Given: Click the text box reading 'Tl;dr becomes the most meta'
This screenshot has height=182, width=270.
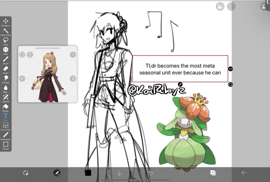Looking at the screenshot, I should point(180,69).
